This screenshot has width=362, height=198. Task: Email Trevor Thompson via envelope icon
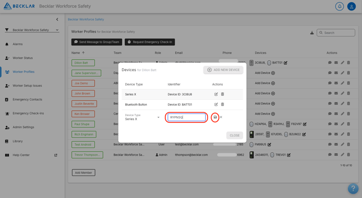[x=336, y=154]
